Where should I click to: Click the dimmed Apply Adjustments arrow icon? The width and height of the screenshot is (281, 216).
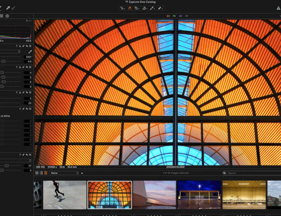tap(13, 8)
